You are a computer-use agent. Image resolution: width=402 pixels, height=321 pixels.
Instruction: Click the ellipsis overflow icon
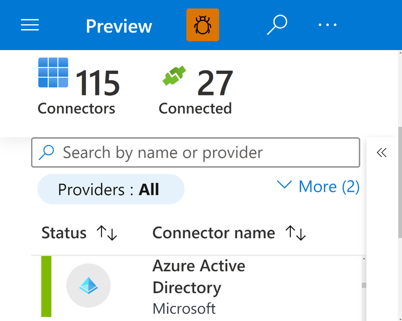coord(327,25)
